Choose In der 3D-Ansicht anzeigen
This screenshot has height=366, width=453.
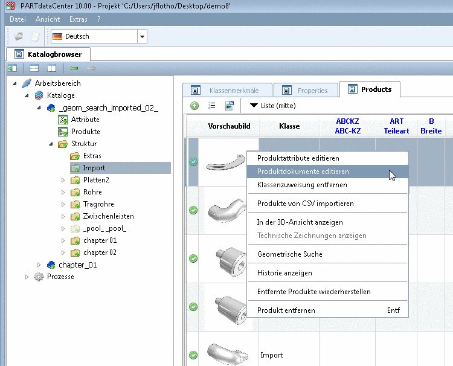tap(327, 222)
